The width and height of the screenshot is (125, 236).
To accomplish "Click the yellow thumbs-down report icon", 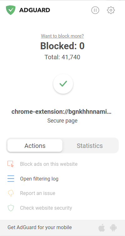I will click(x=11, y=193).
